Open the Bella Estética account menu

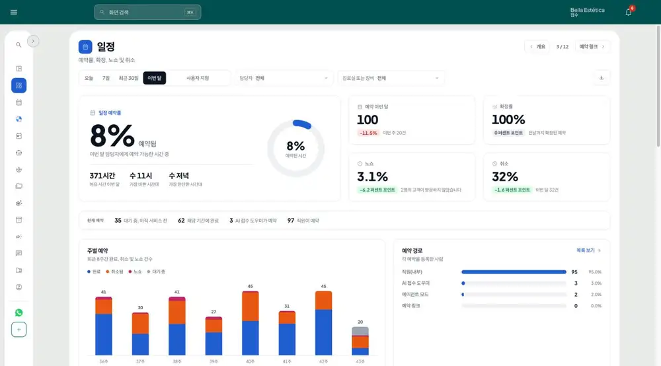point(587,12)
